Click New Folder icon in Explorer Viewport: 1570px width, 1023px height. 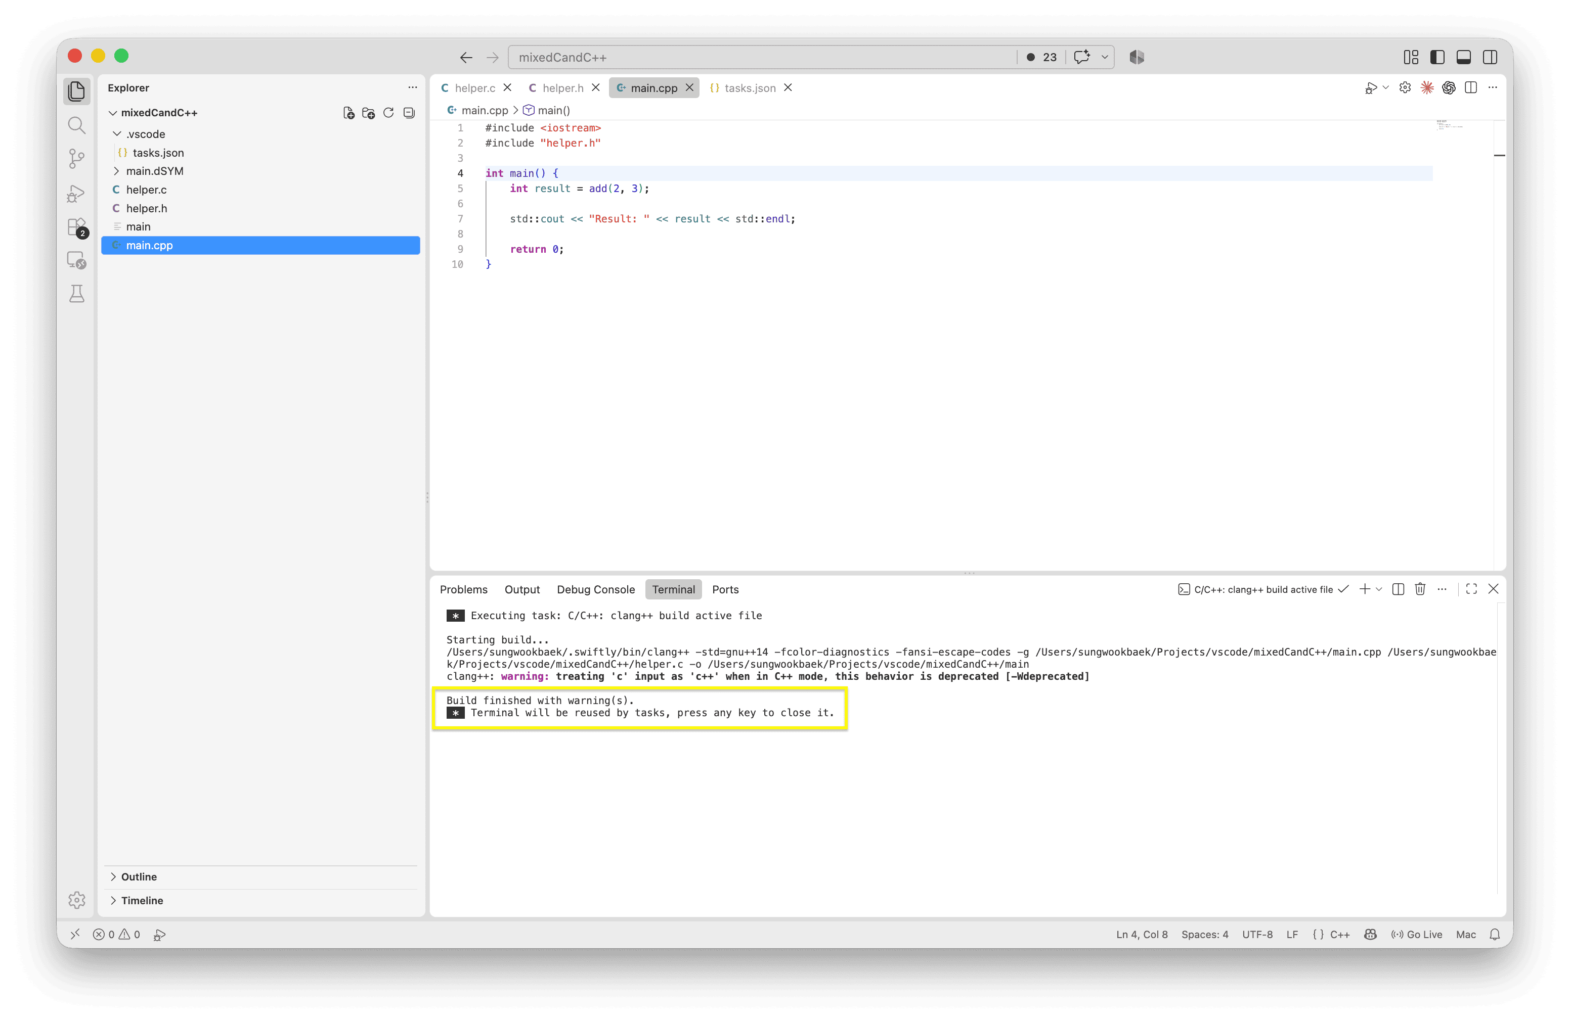[x=369, y=113]
